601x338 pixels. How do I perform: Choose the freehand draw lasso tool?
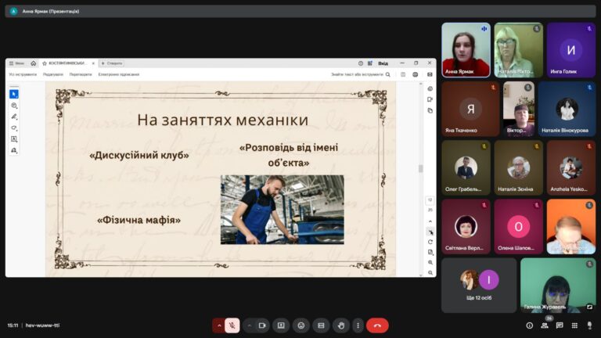14,128
